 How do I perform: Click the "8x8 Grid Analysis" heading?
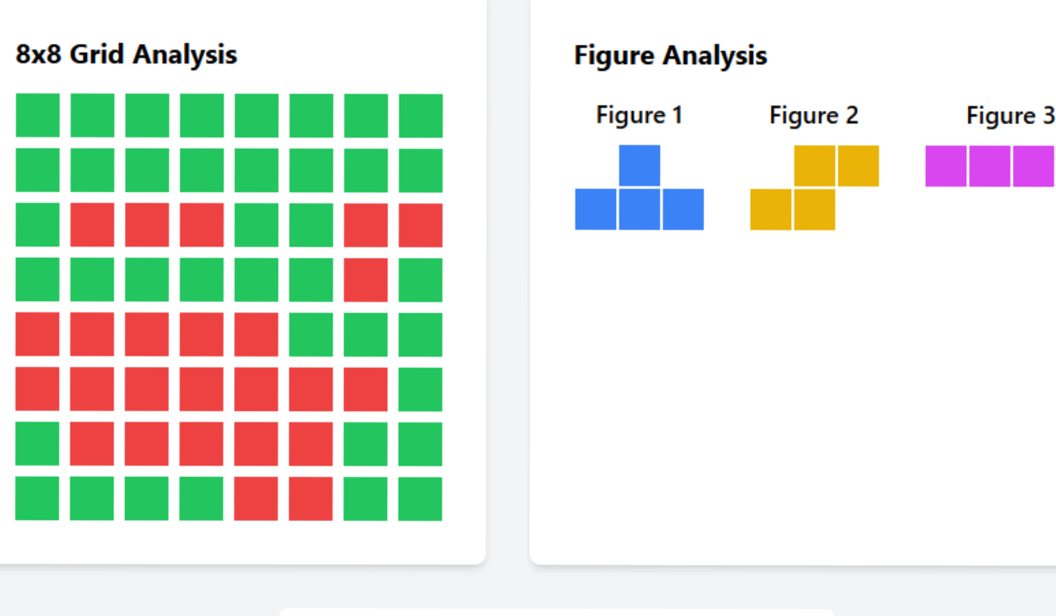127,55
